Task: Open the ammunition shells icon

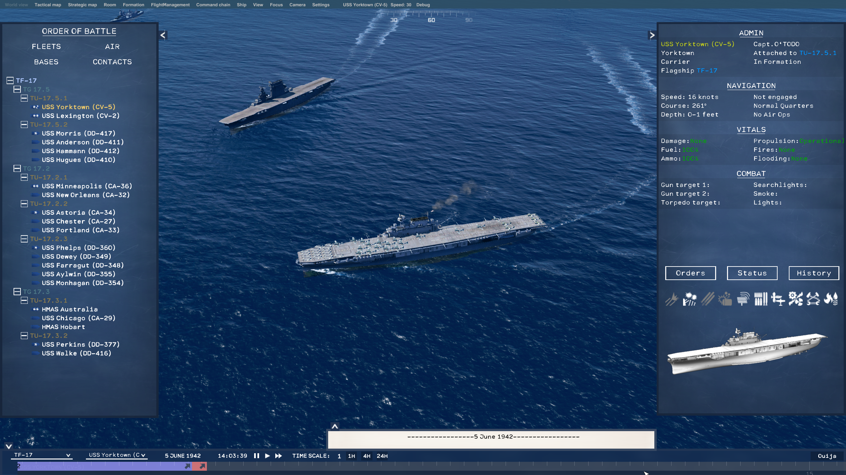Action: pyautogui.click(x=761, y=299)
